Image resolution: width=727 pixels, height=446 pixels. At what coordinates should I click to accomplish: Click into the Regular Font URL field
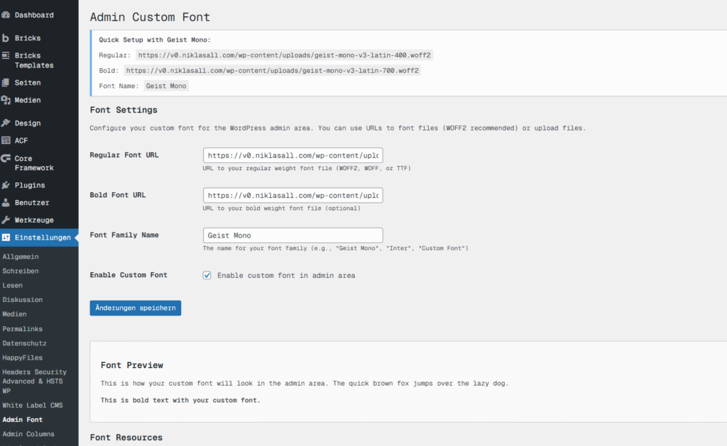coord(293,155)
